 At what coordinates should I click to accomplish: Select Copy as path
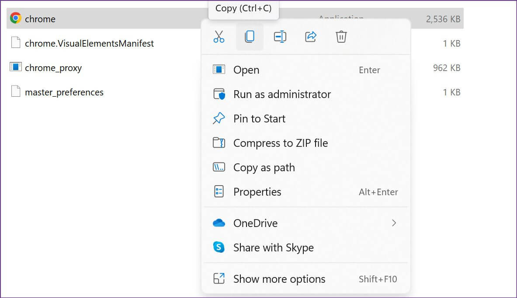pos(305,168)
